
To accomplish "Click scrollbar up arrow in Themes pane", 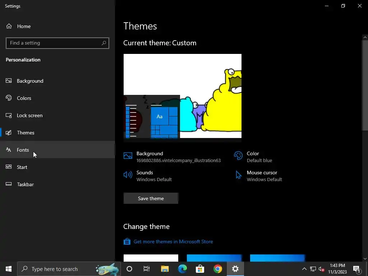I will (x=365, y=37).
